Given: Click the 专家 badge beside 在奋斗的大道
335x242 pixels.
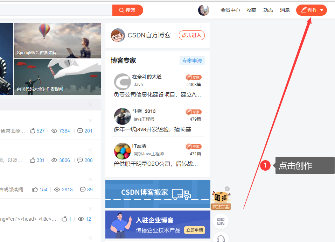Looking at the screenshot, I should pos(194,77).
